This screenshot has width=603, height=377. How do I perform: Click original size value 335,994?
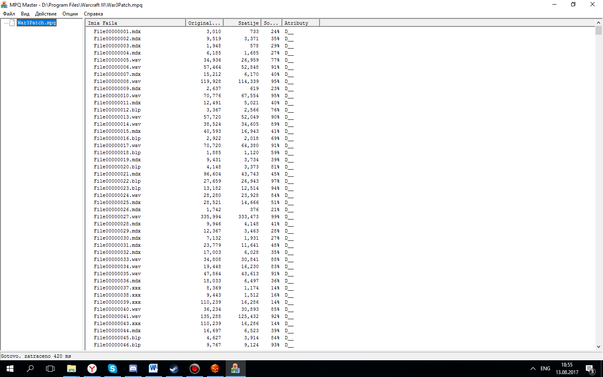point(211,217)
